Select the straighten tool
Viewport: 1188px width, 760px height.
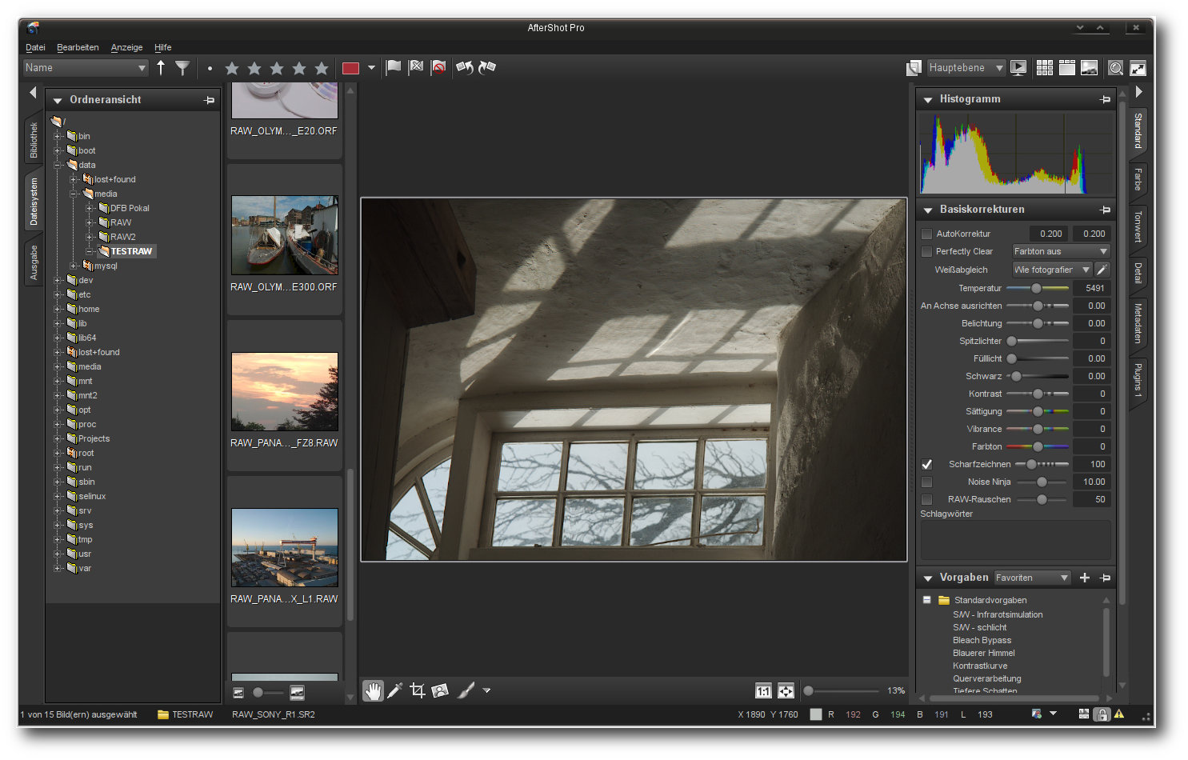coord(440,690)
